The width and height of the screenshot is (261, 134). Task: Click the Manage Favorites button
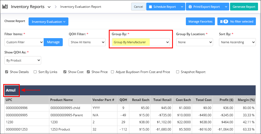[200, 21]
